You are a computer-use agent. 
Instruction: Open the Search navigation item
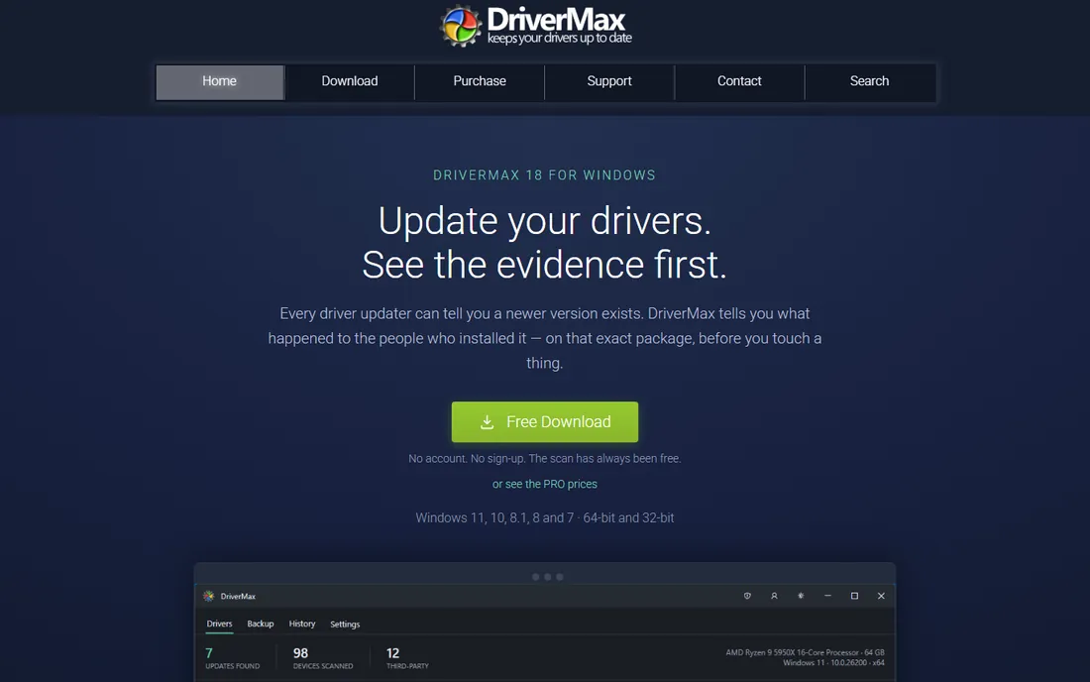point(870,82)
